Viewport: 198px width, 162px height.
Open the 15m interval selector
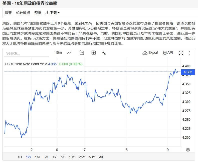tap(58, 52)
